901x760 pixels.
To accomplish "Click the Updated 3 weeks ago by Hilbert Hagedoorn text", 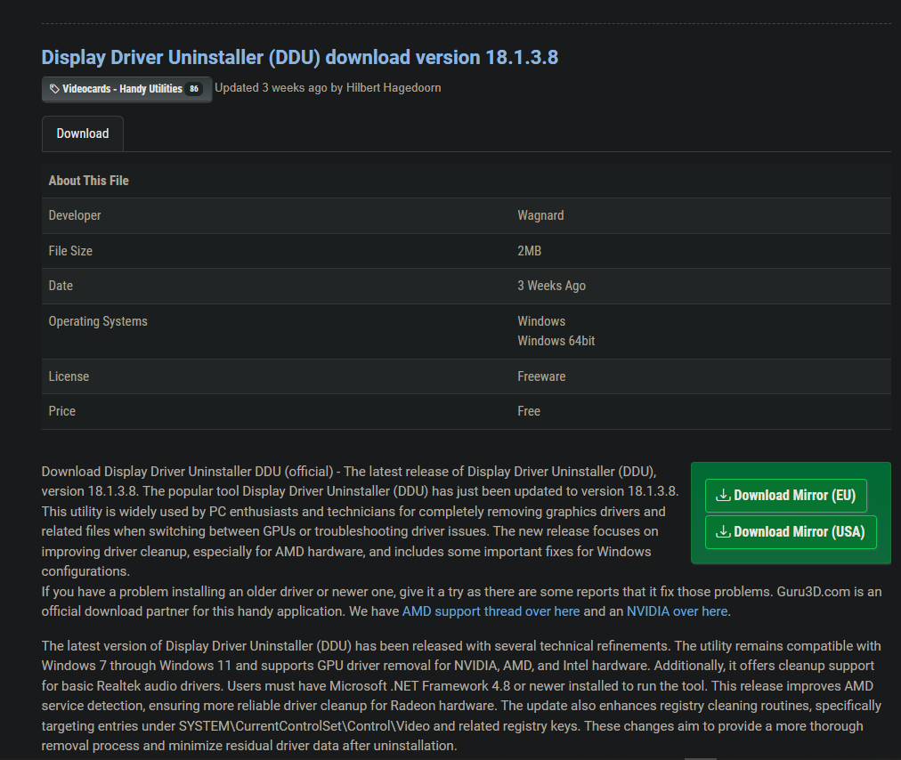I will pos(328,88).
